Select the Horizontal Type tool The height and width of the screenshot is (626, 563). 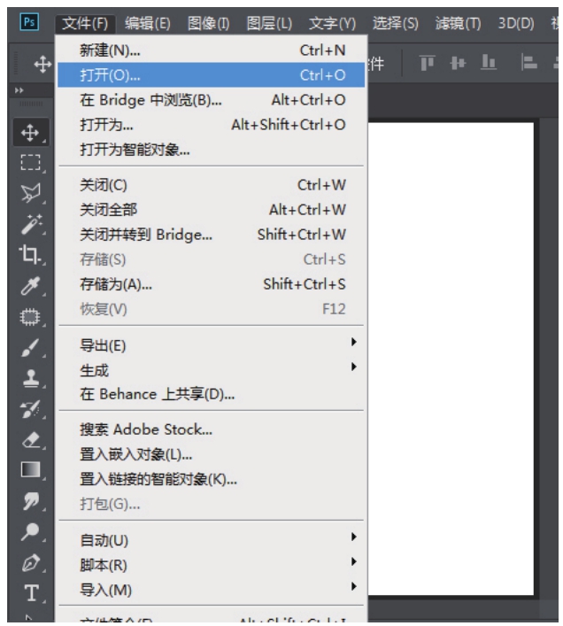(32, 593)
